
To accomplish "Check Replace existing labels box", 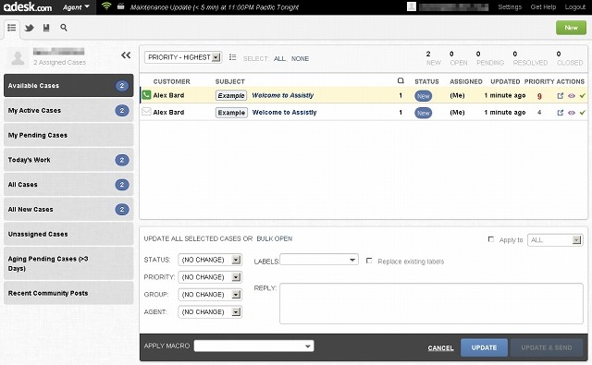I will pos(369,261).
